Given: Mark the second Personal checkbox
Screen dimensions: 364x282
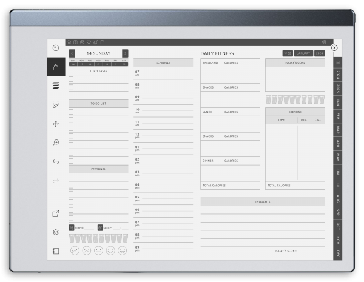Looking at the screenshot, I should click(71, 186).
